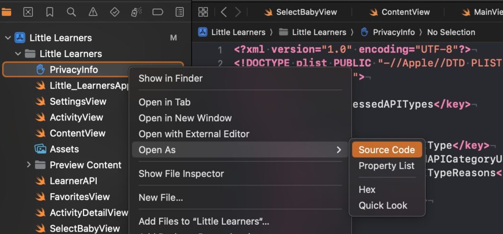Switch to the MainView tab
This screenshot has width=503, height=234.
tap(482, 12)
